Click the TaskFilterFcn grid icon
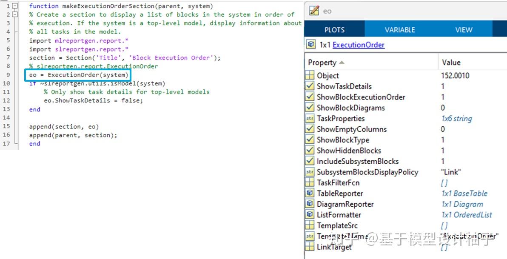The height and width of the screenshot is (259, 507). tap(310, 182)
